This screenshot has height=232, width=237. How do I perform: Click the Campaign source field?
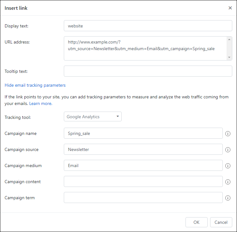pyautogui.click(x=143, y=149)
